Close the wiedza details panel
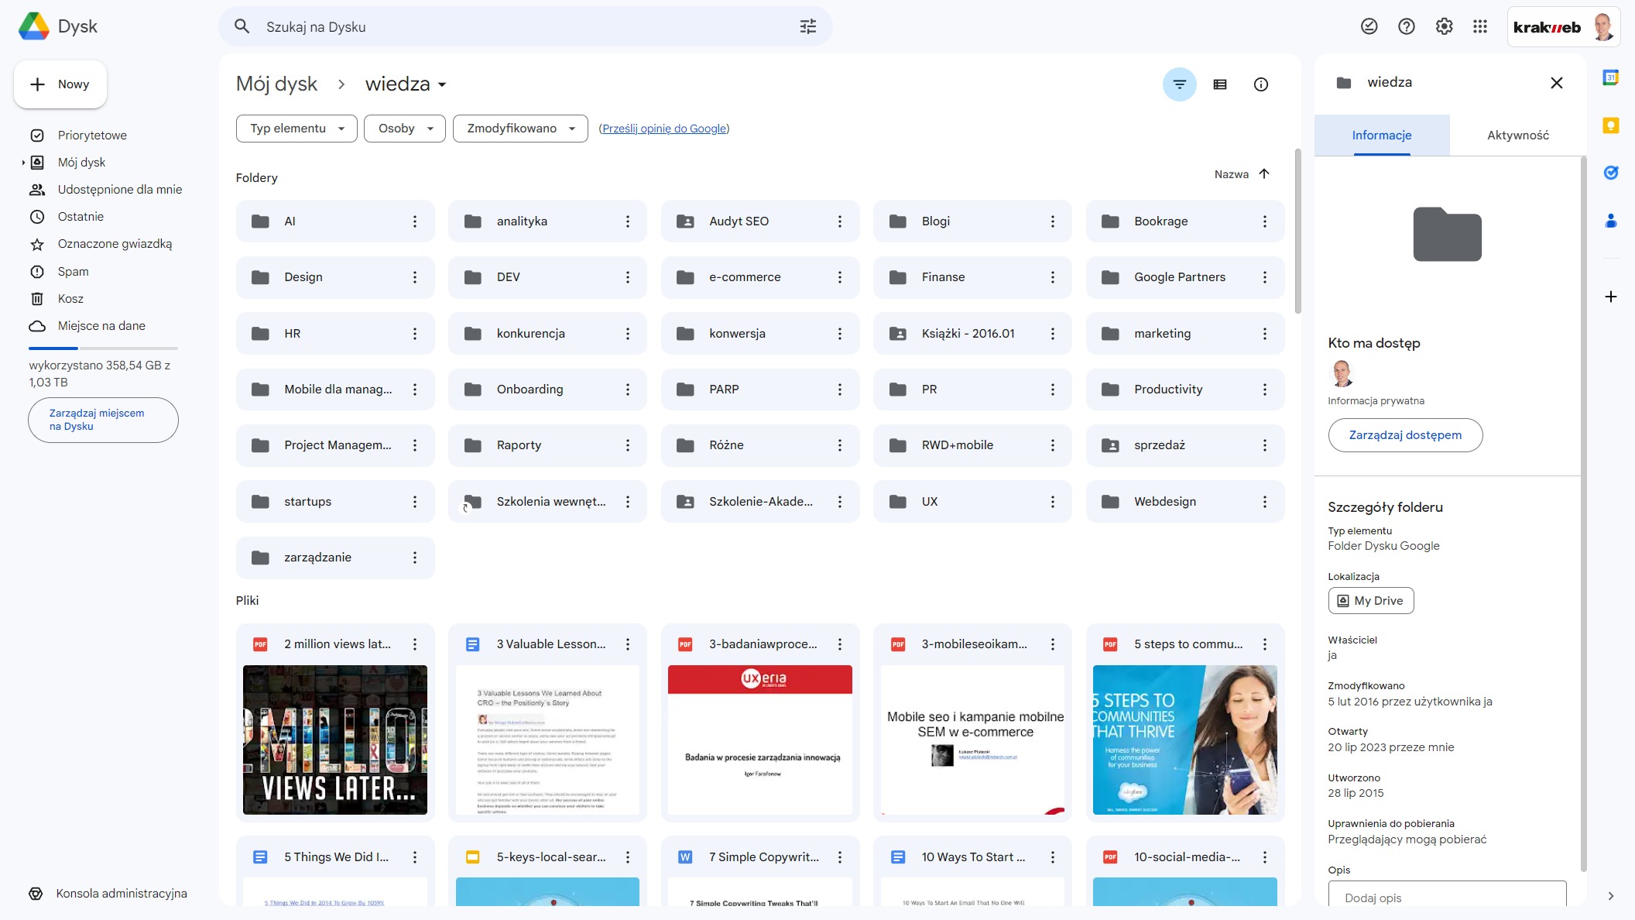This screenshot has width=1635, height=920. pos(1557,83)
